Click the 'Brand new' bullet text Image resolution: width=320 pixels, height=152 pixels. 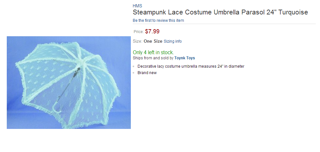pyautogui.click(x=147, y=73)
